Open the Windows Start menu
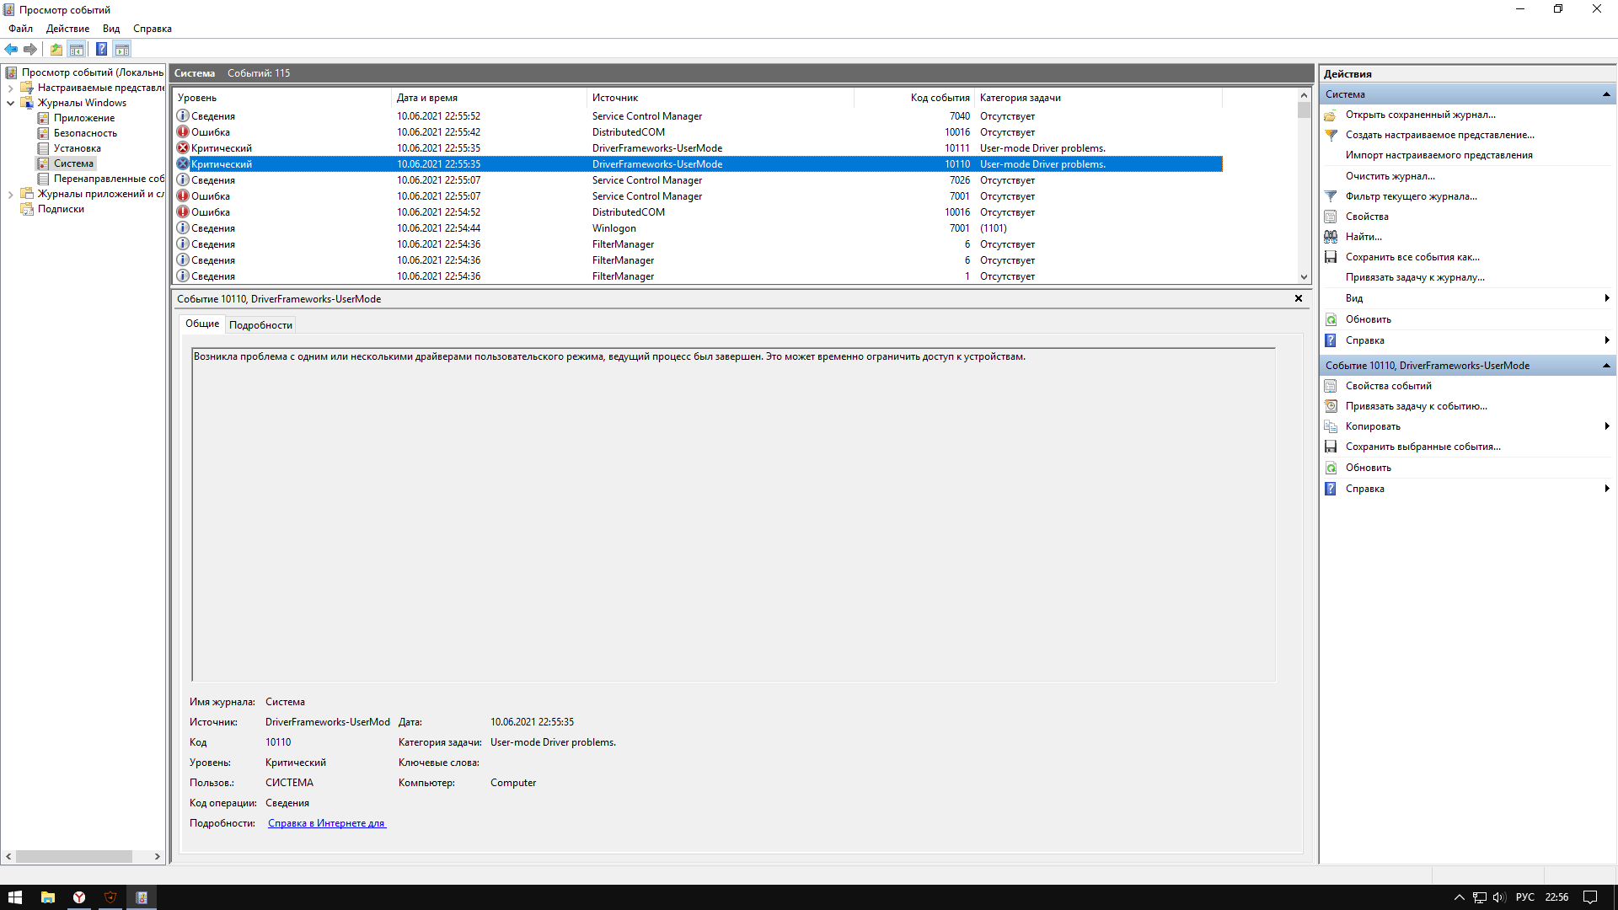This screenshot has width=1618, height=910. pos(15,897)
